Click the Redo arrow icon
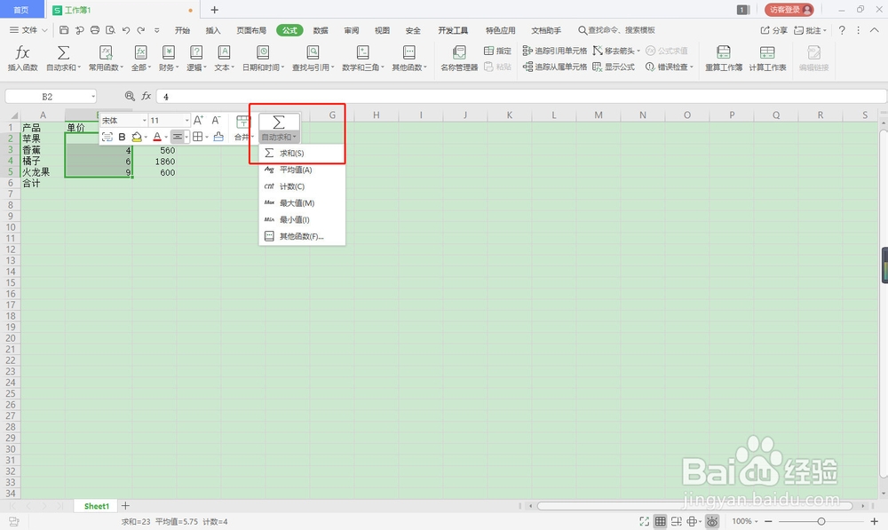 point(141,30)
